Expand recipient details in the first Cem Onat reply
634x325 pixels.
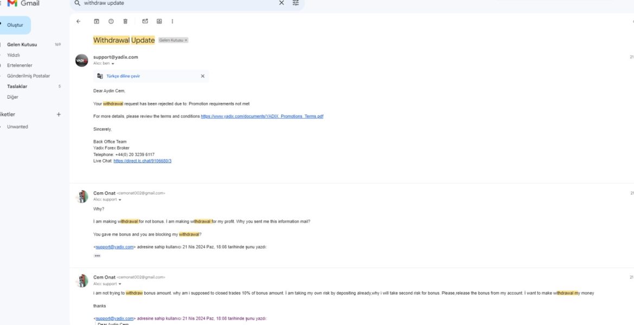pyautogui.click(x=120, y=200)
